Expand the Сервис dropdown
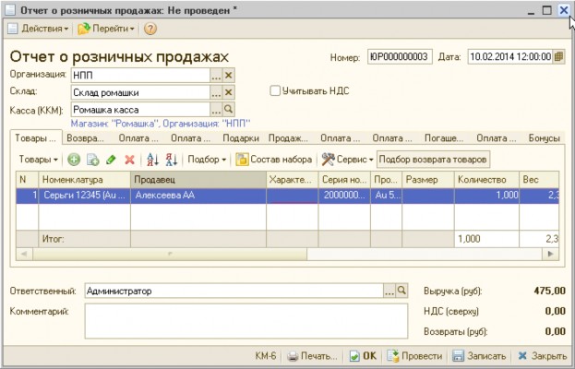The height and width of the screenshot is (369, 575). coord(347,160)
